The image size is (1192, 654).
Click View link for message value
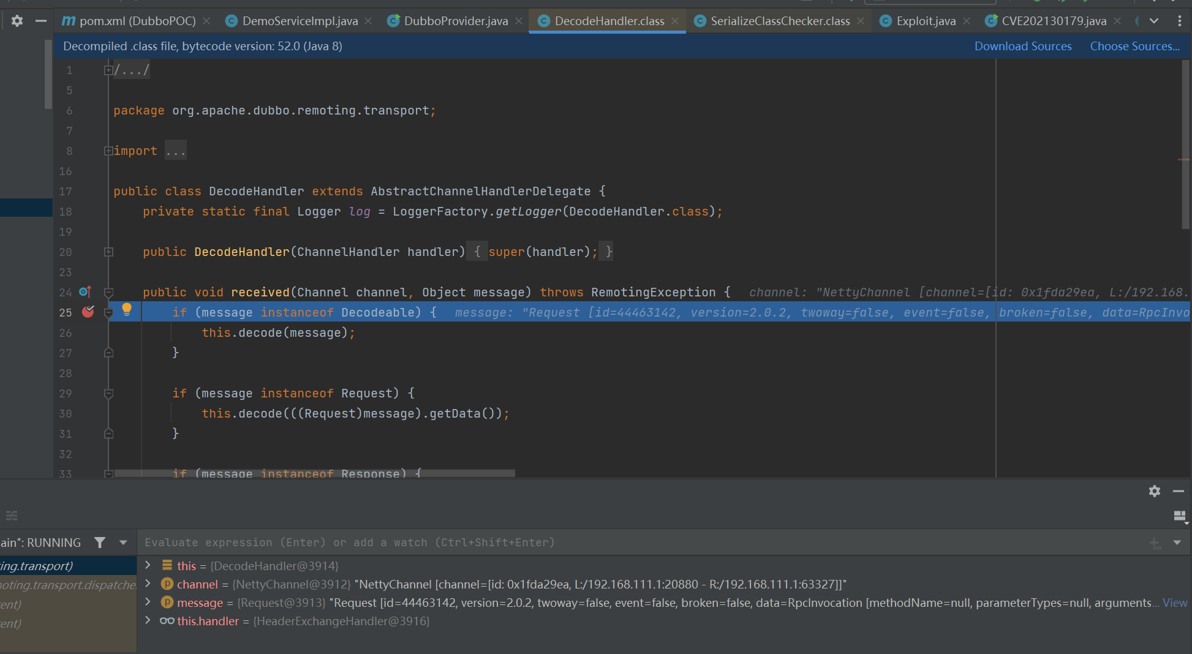click(1175, 603)
